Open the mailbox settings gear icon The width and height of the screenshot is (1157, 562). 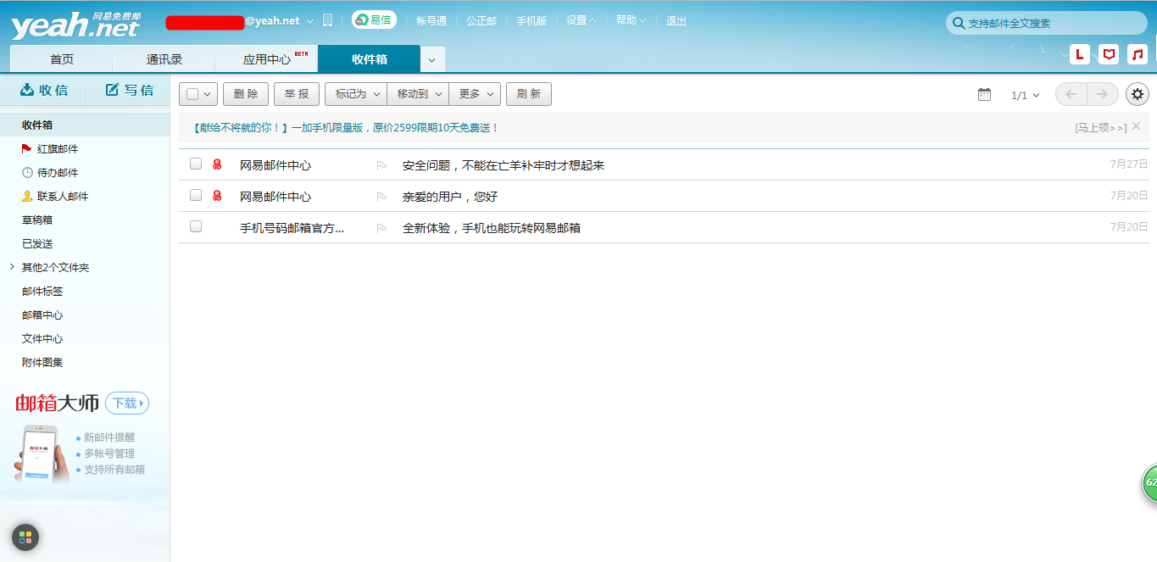(x=1137, y=94)
